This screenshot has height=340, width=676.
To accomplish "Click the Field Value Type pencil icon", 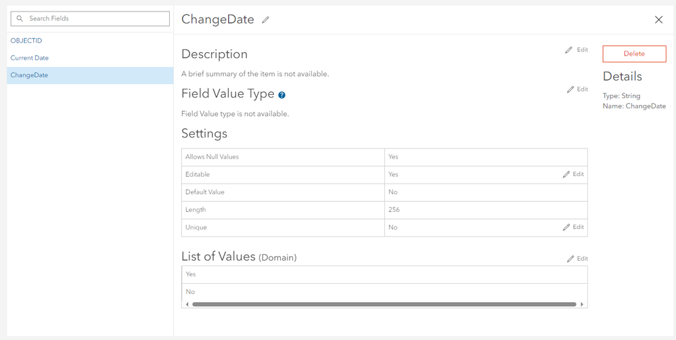I will pos(570,89).
